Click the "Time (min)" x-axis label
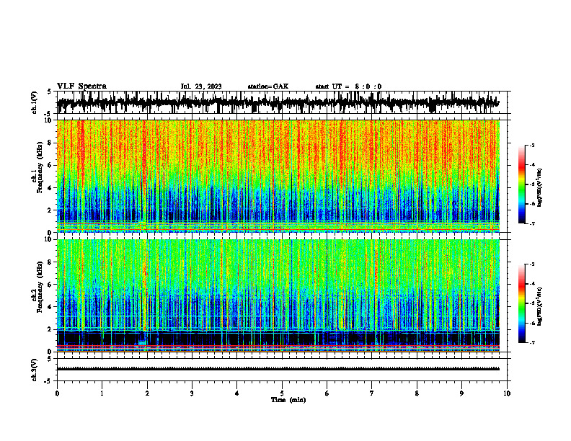571x441 pixels. click(288, 400)
